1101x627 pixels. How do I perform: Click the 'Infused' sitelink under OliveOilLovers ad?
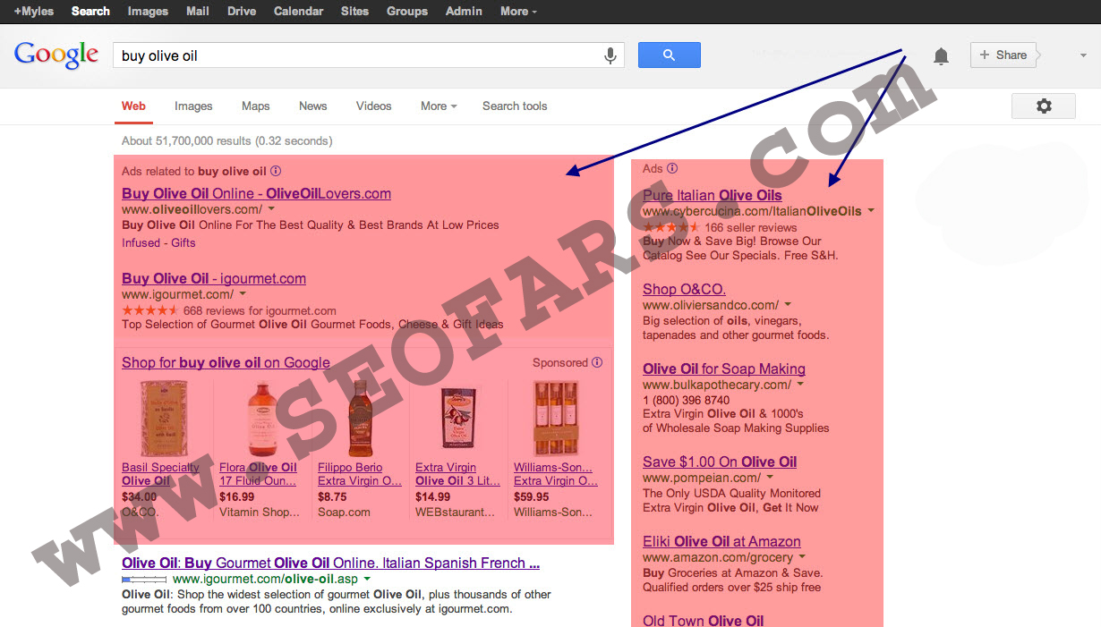point(141,242)
